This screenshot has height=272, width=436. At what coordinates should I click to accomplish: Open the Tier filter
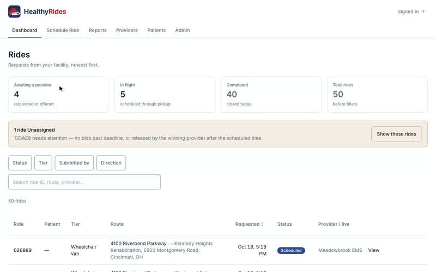(43, 163)
